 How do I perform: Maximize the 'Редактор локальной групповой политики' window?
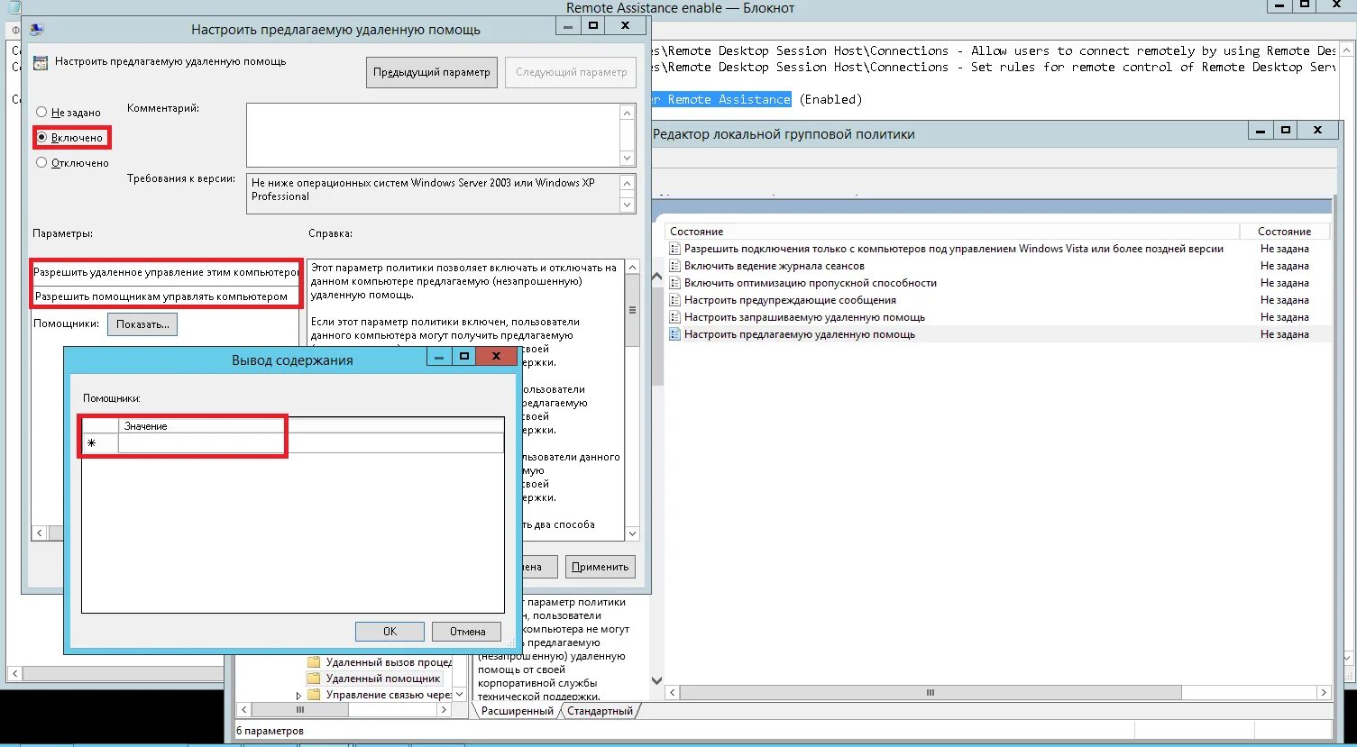point(1286,131)
